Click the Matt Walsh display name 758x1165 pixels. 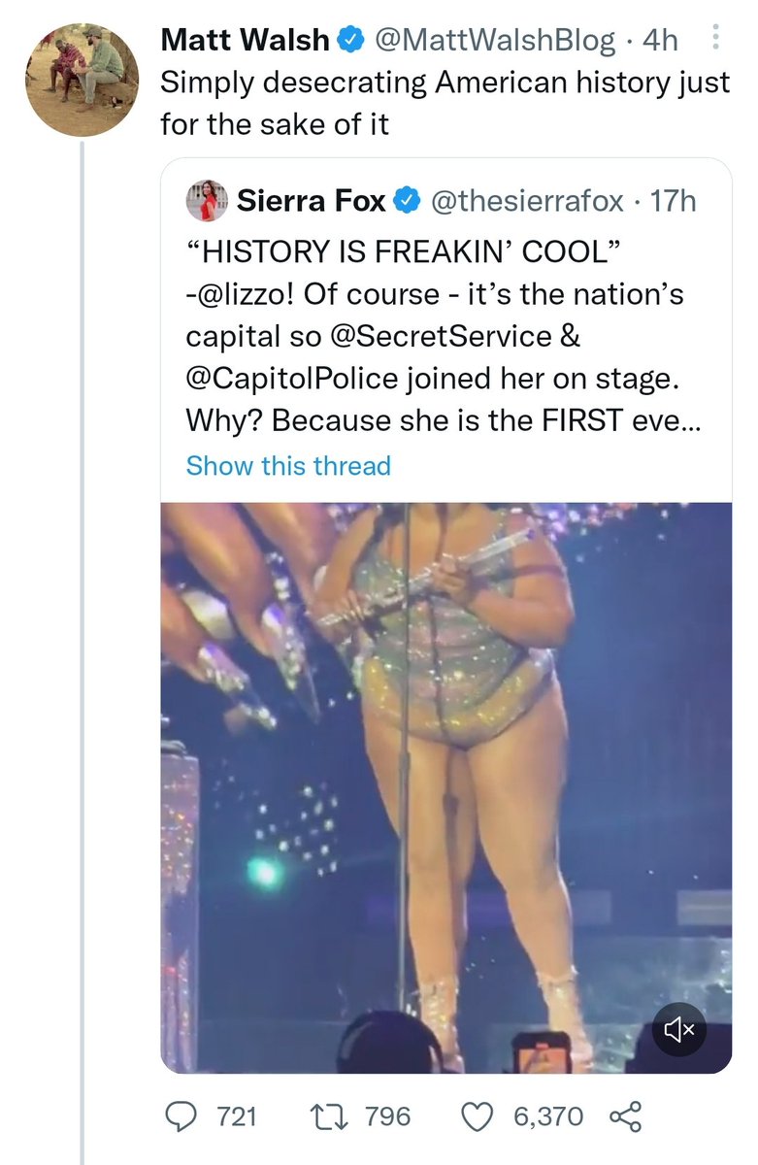coord(246,40)
